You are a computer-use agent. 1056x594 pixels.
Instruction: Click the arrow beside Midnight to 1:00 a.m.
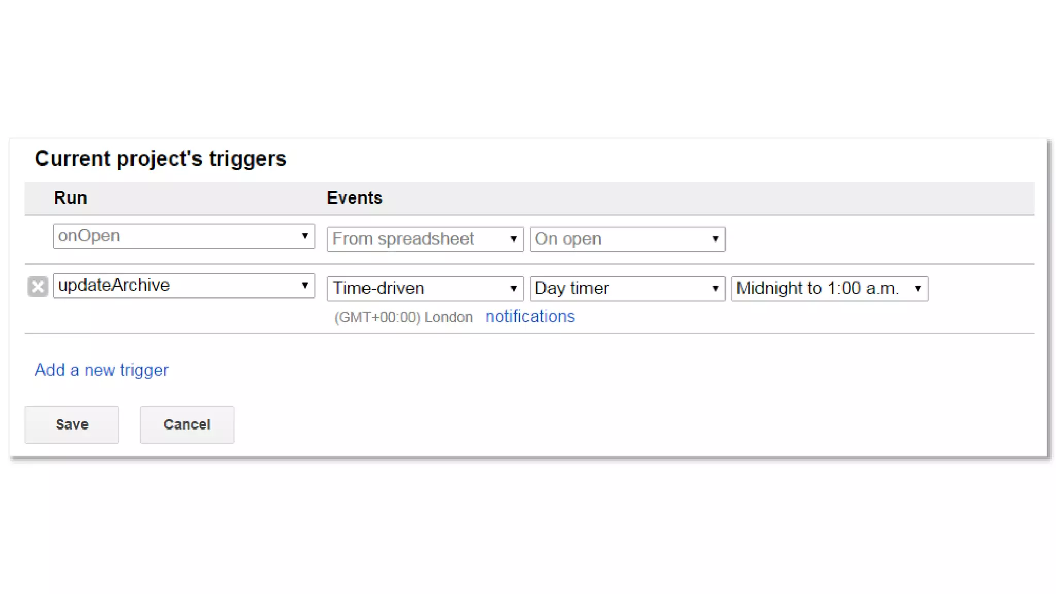pos(917,288)
